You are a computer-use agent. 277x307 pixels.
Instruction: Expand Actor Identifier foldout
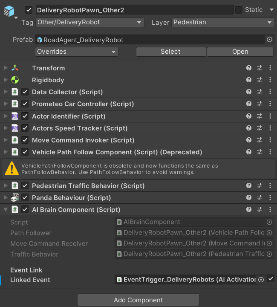click(6, 116)
